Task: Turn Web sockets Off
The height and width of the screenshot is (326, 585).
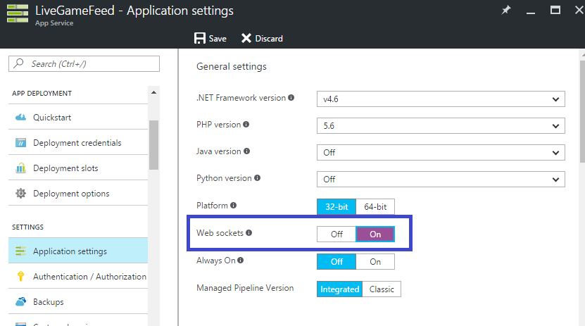Action: [x=336, y=234]
